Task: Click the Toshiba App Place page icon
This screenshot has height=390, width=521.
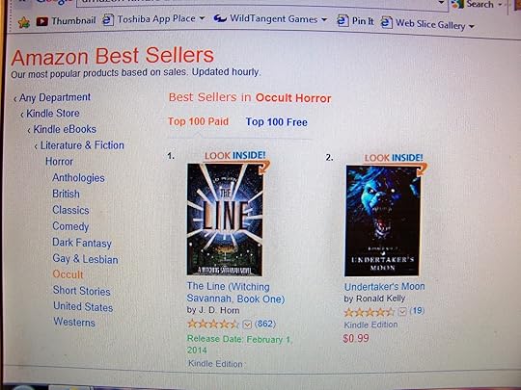Action: click(108, 19)
